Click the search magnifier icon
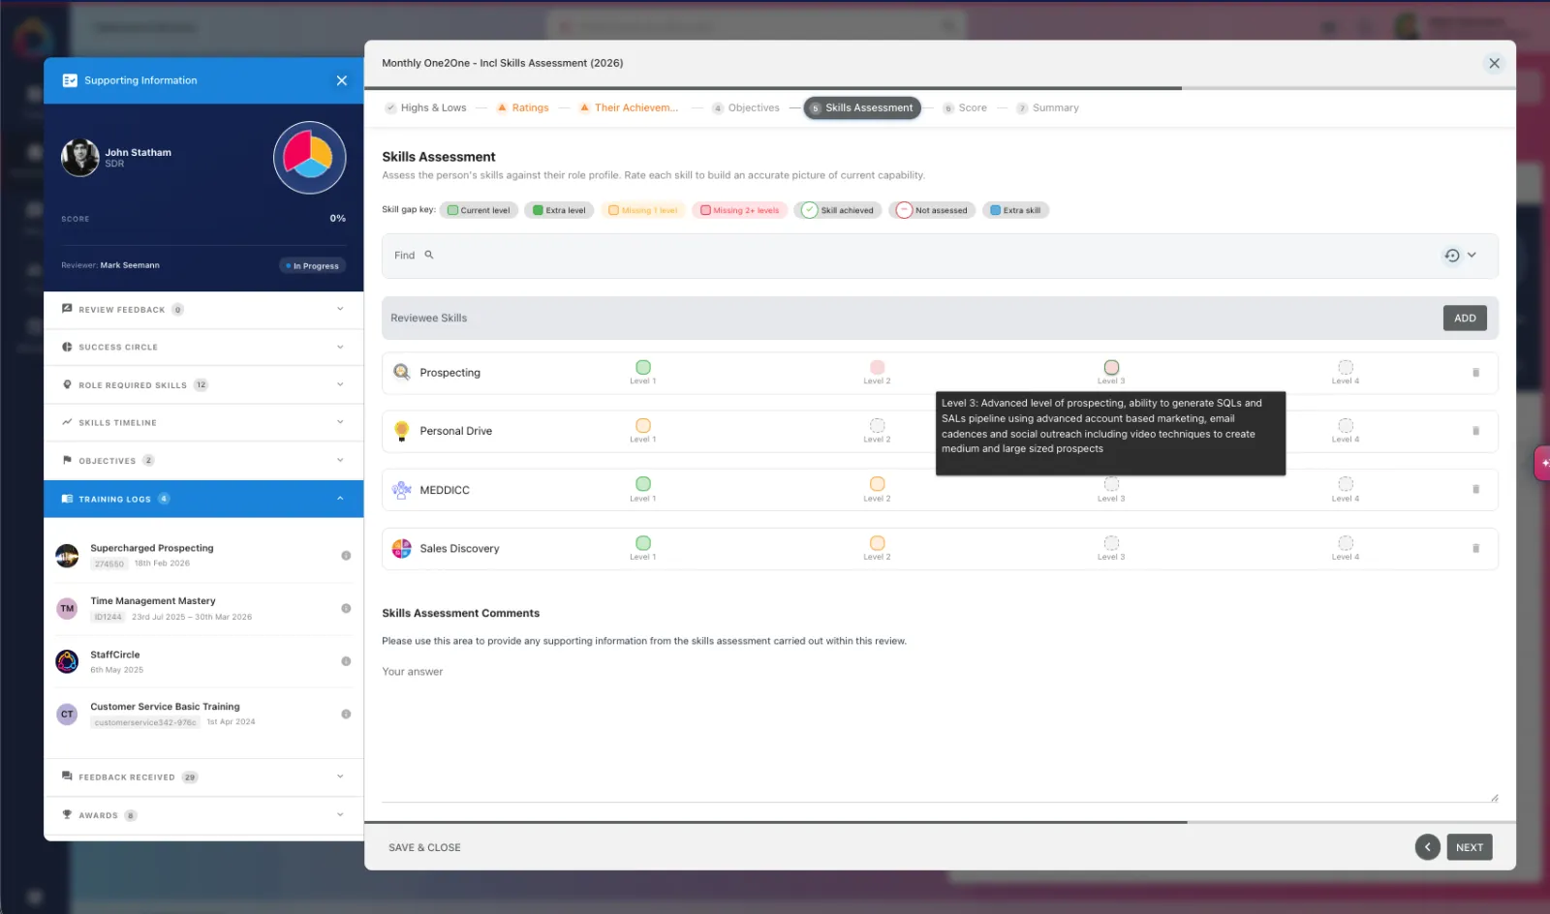Viewport: 1550px width, 914px height. point(429,255)
